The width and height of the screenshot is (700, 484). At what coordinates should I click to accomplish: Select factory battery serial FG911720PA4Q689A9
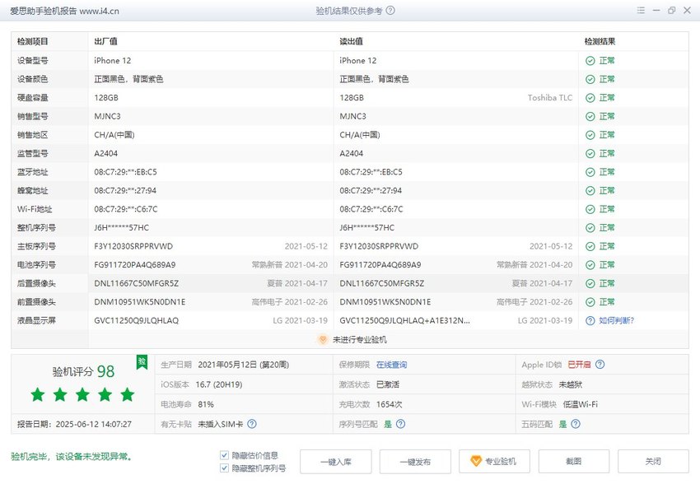coord(135,265)
